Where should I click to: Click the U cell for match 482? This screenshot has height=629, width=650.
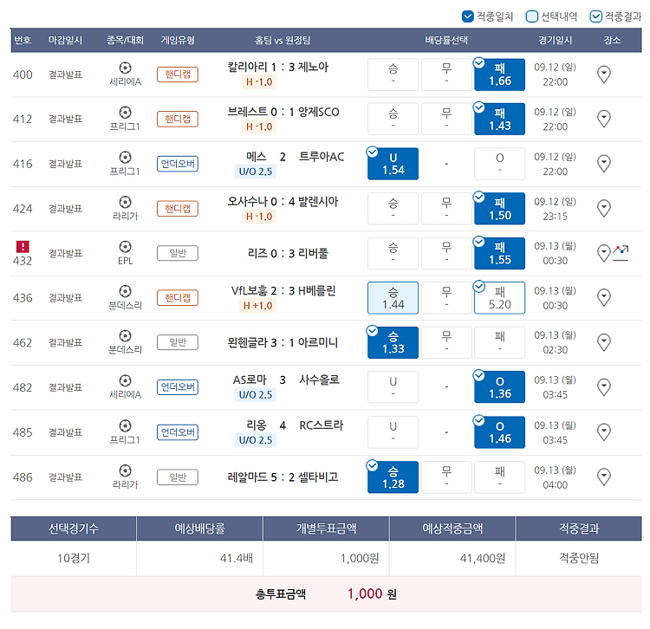point(393,387)
